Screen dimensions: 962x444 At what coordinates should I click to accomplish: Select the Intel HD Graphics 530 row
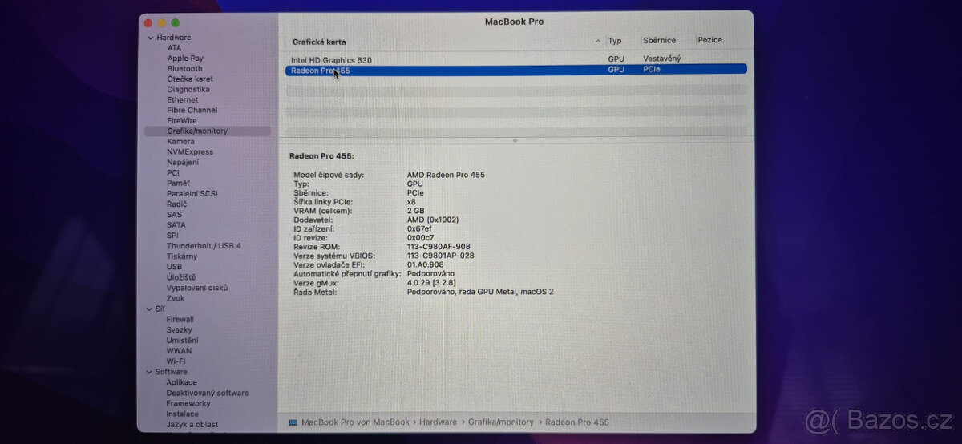pyautogui.click(x=516, y=59)
